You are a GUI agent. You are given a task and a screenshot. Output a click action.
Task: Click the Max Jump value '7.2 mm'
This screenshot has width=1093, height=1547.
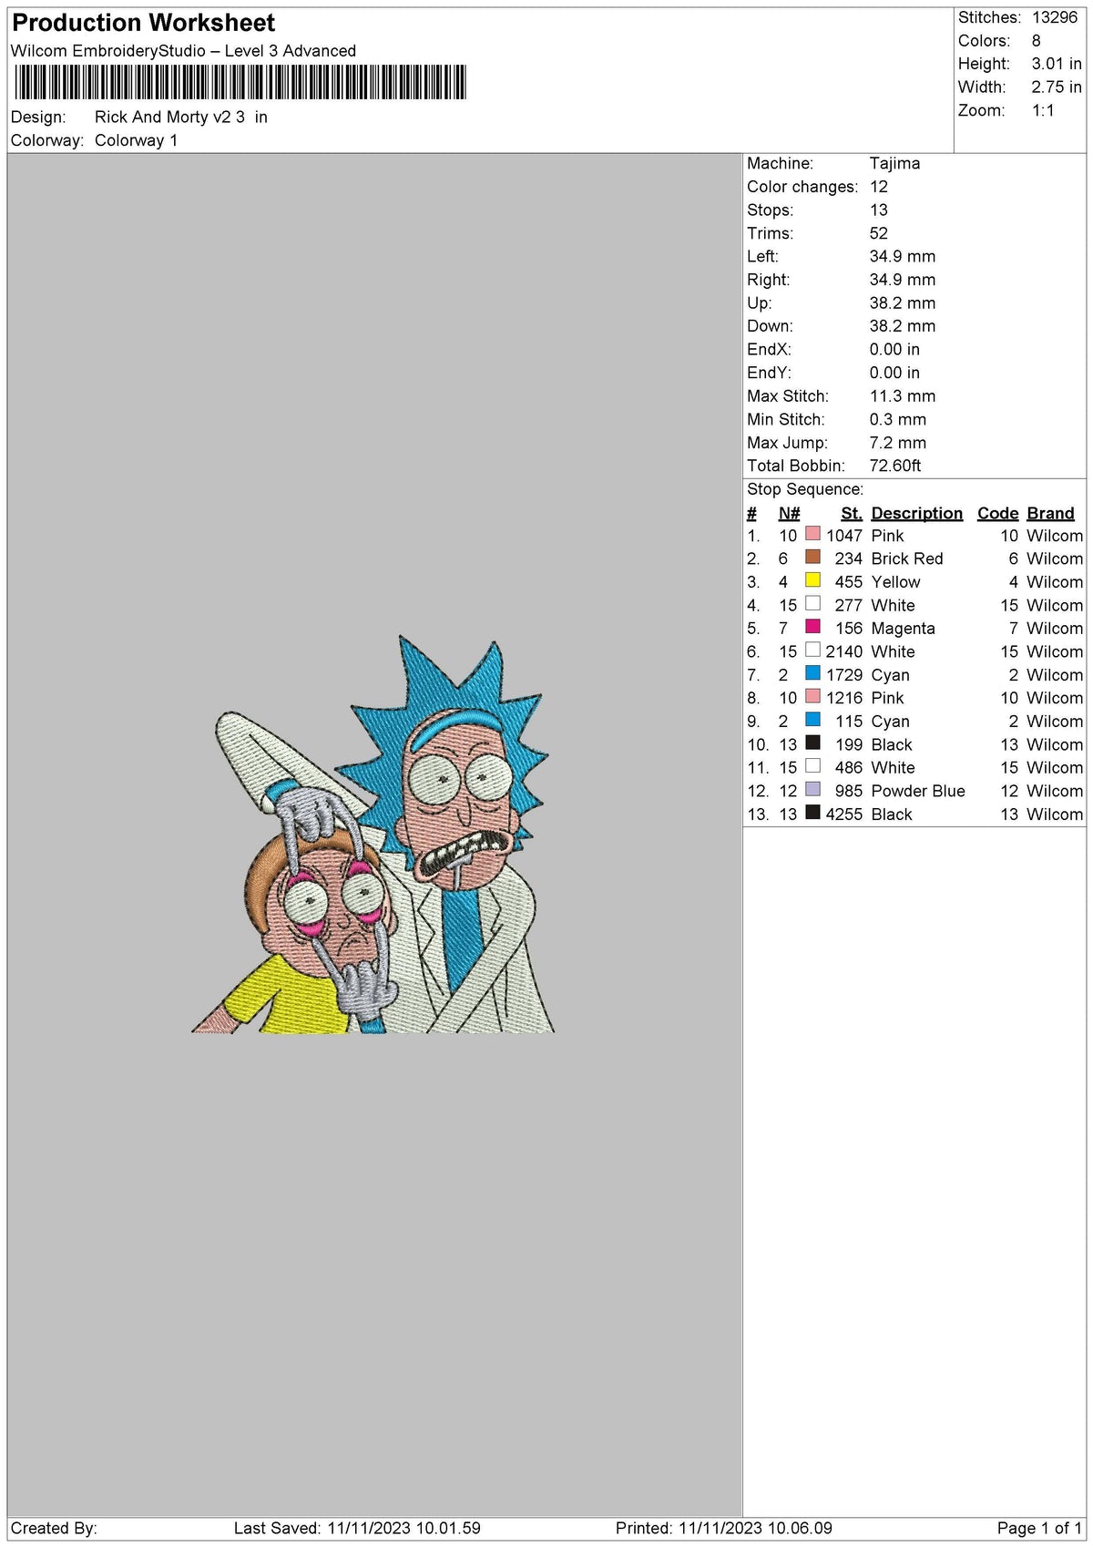point(898,442)
